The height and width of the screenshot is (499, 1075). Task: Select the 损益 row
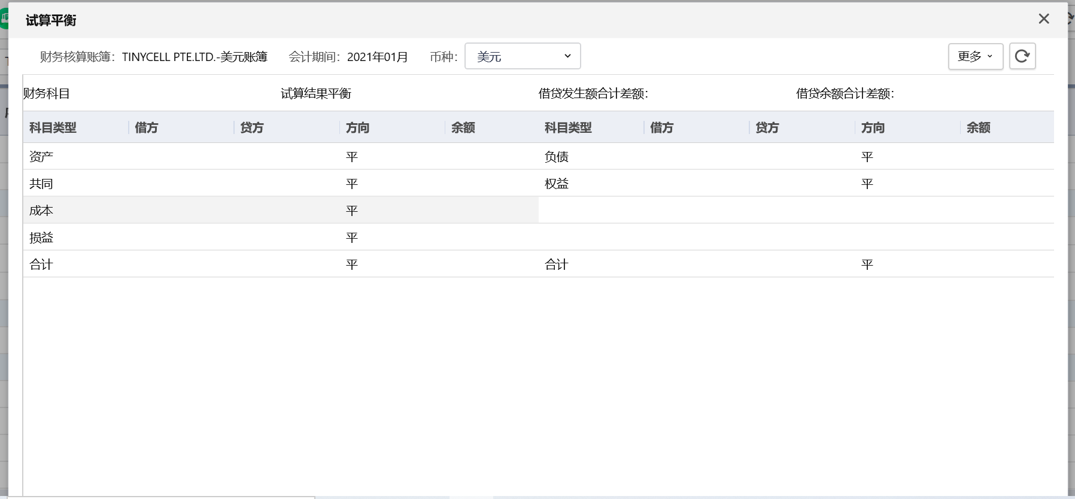click(x=41, y=238)
